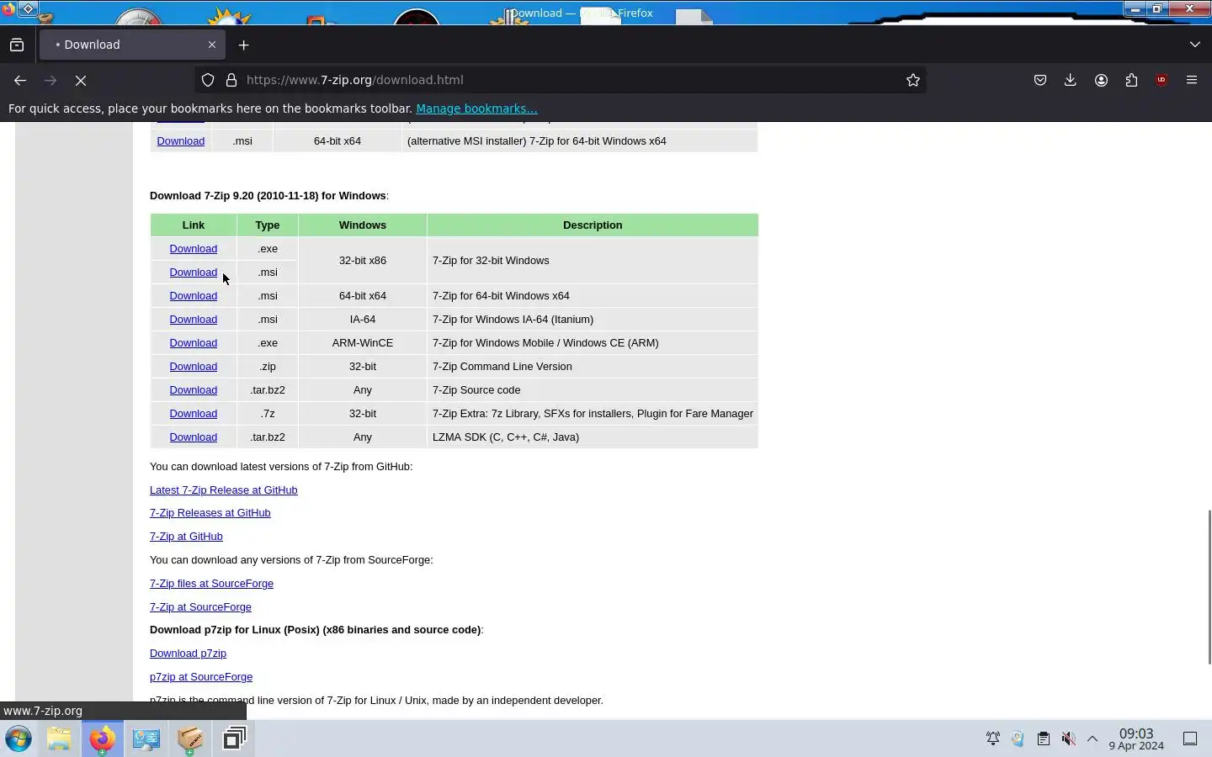Go back to the previous page

click(x=20, y=80)
